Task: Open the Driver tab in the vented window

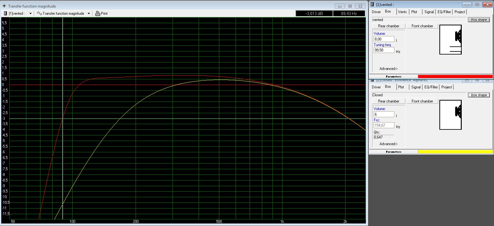Action: click(x=376, y=12)
